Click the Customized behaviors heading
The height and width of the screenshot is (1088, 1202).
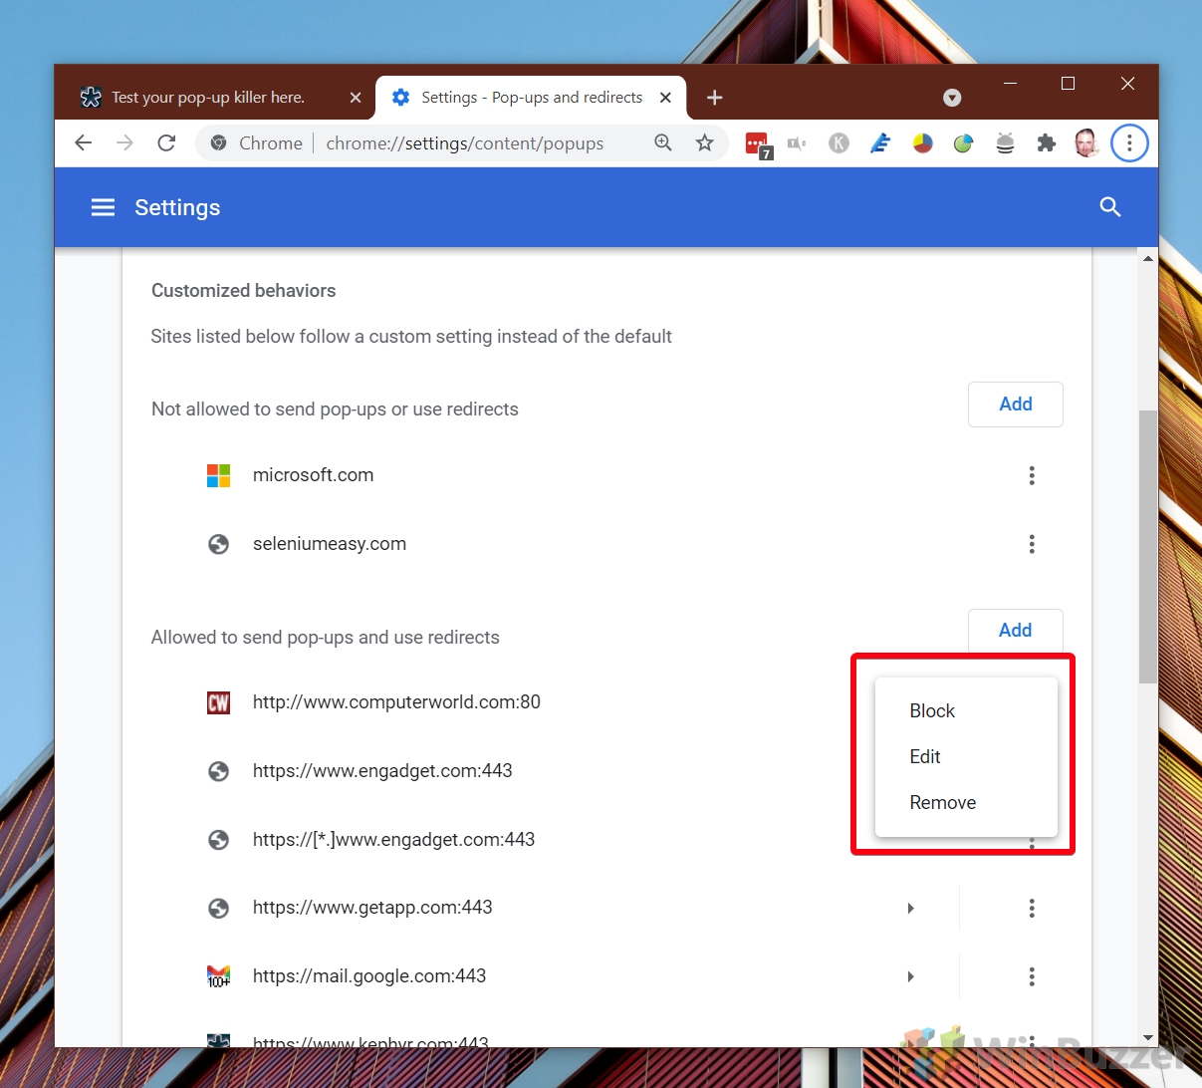coord(243,291)
